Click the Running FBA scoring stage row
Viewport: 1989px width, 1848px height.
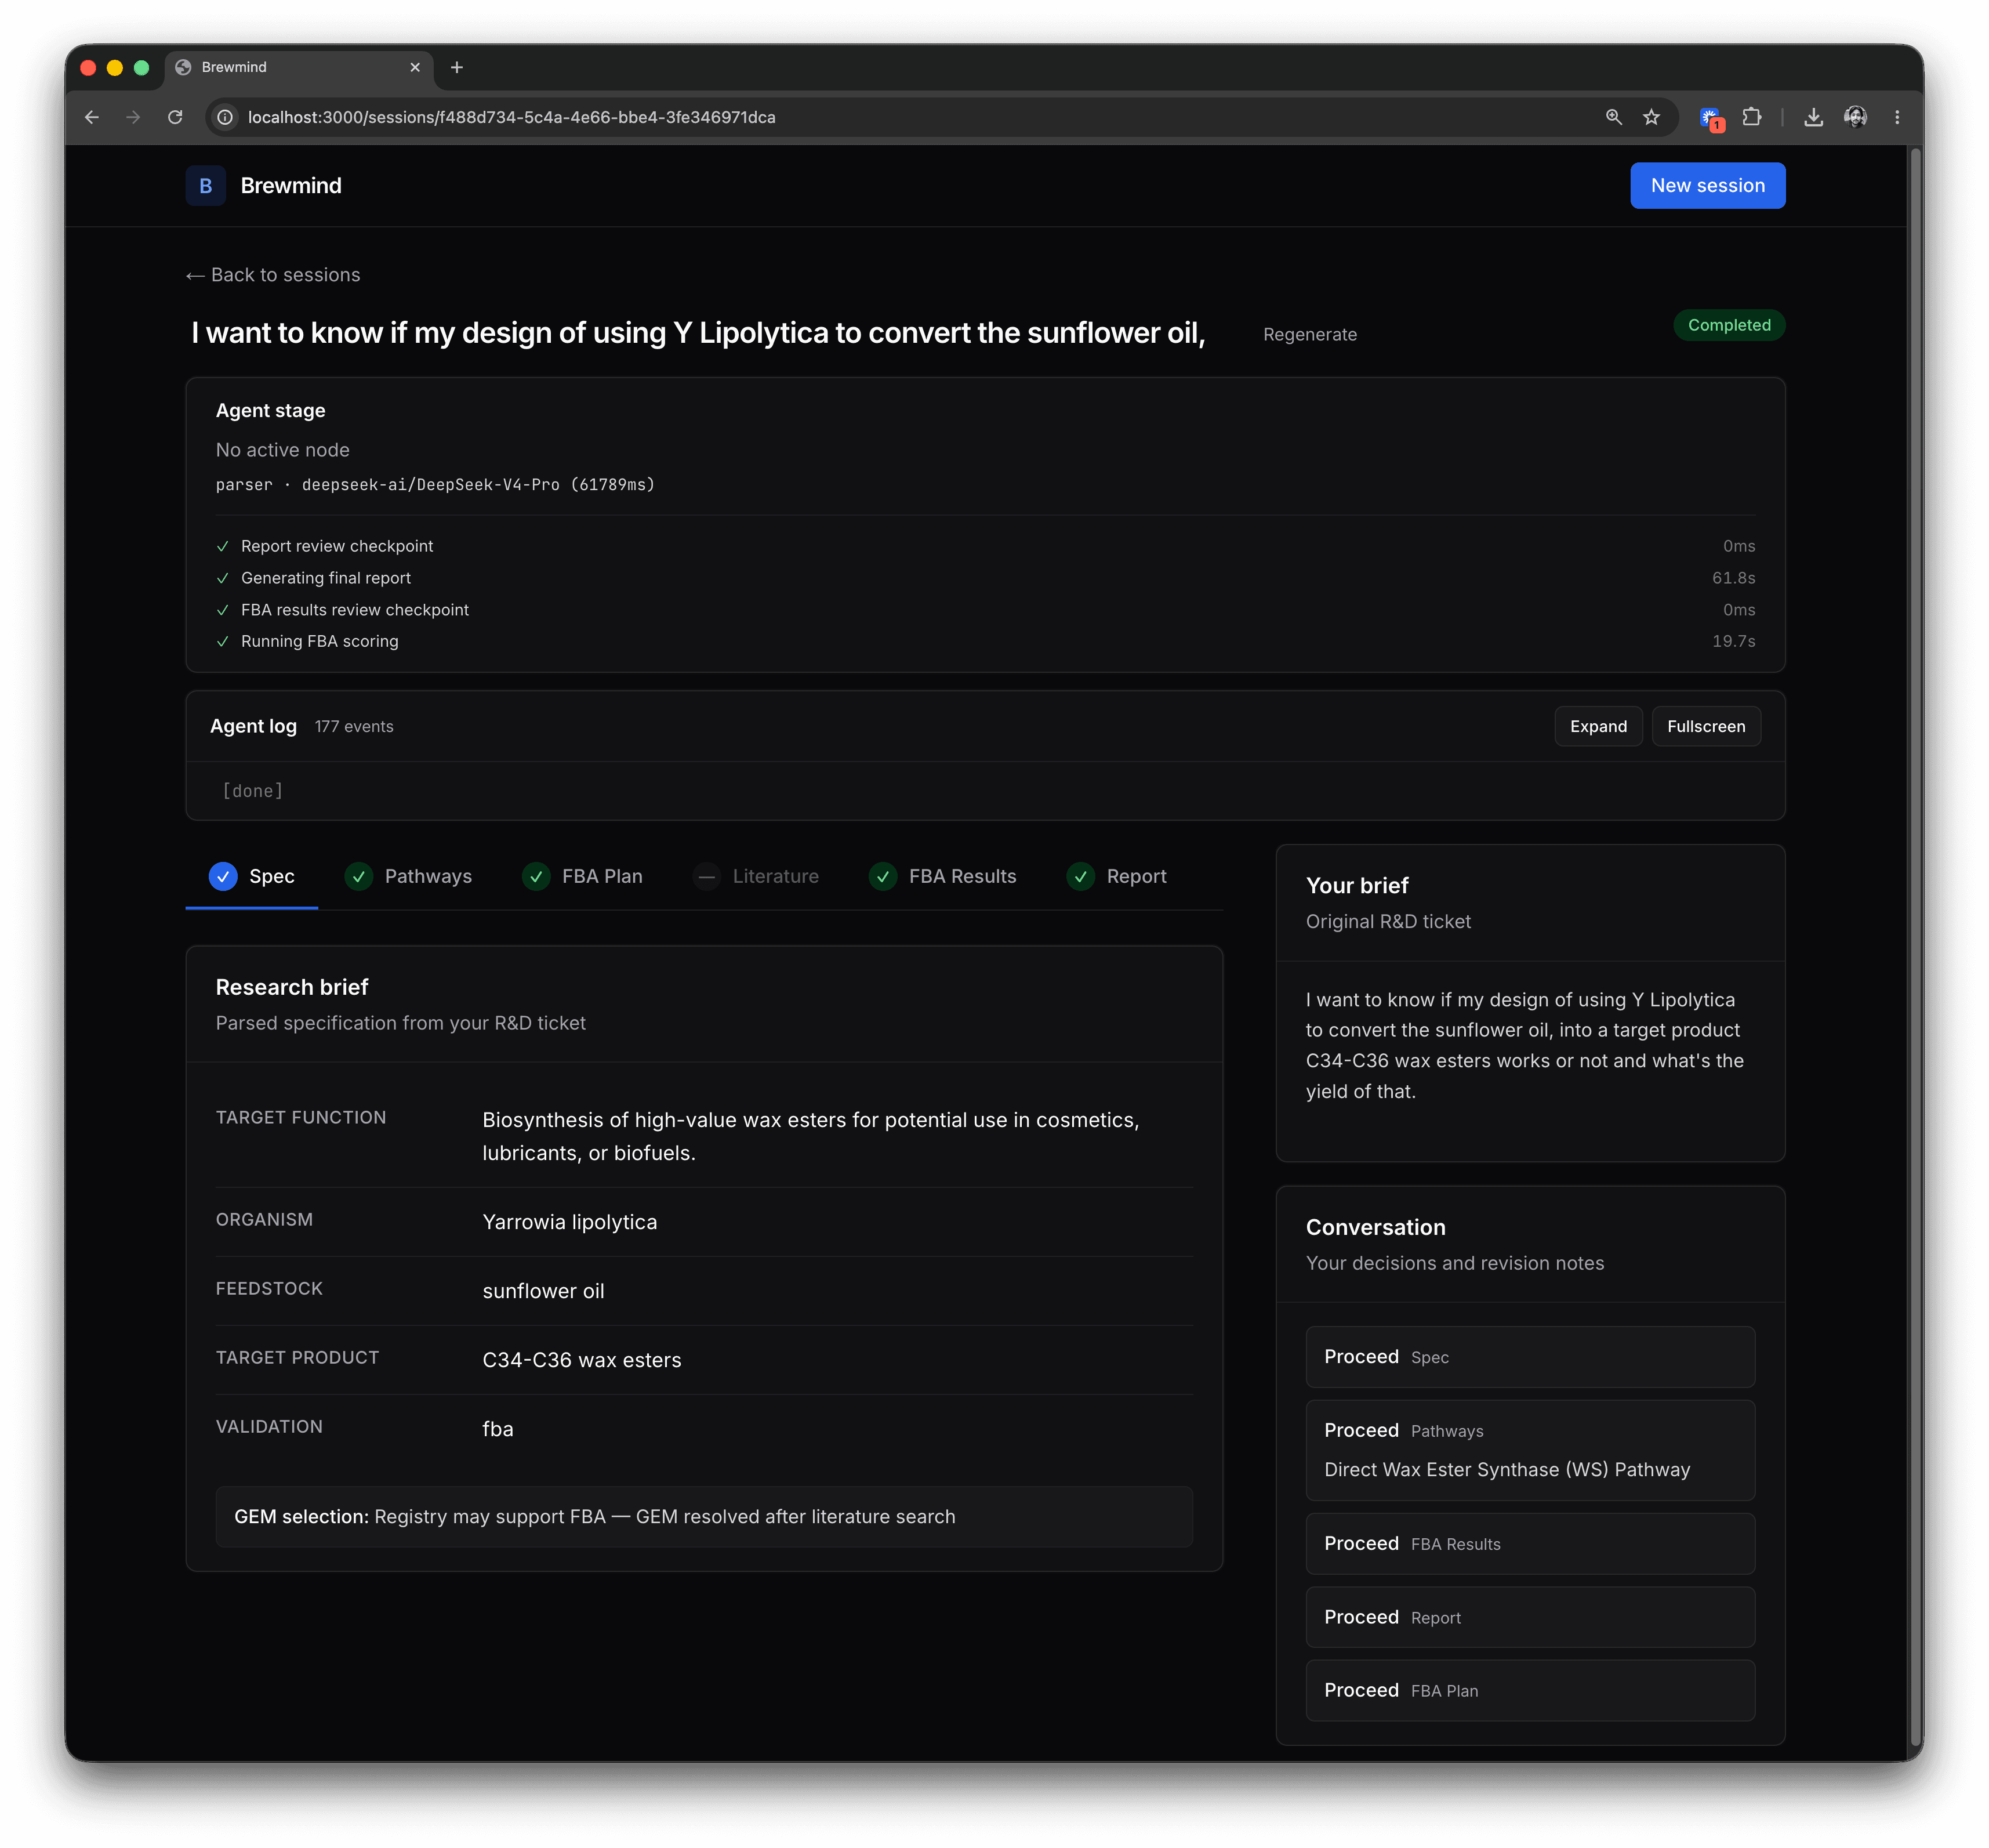[985, 641]
